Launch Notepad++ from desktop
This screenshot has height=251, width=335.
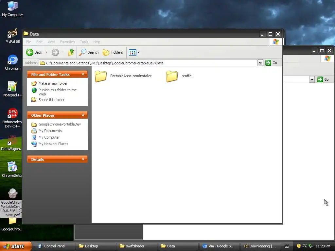click(x=12, y=89)
